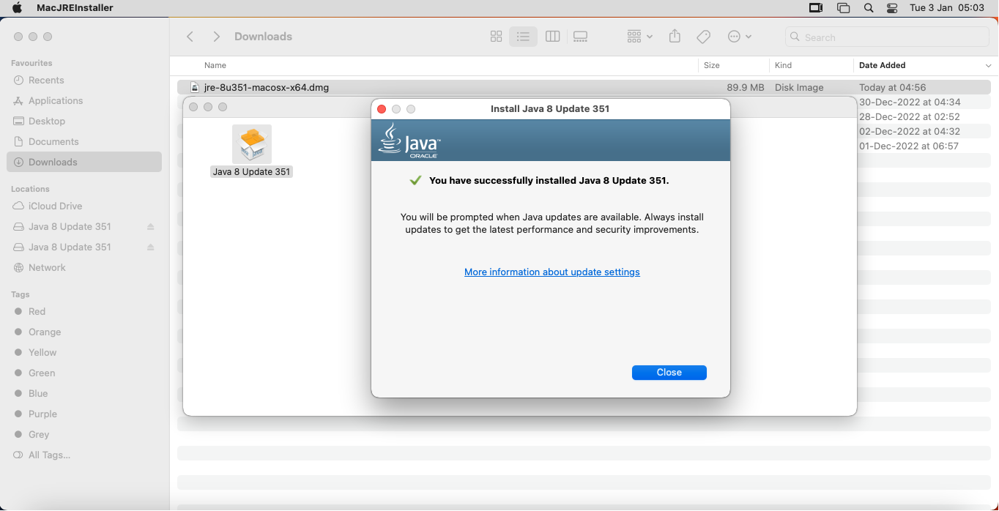Image resolution: width=999 pixels, height=511 pixels.
Task: Sort by the Size column header
Action: 712,66
